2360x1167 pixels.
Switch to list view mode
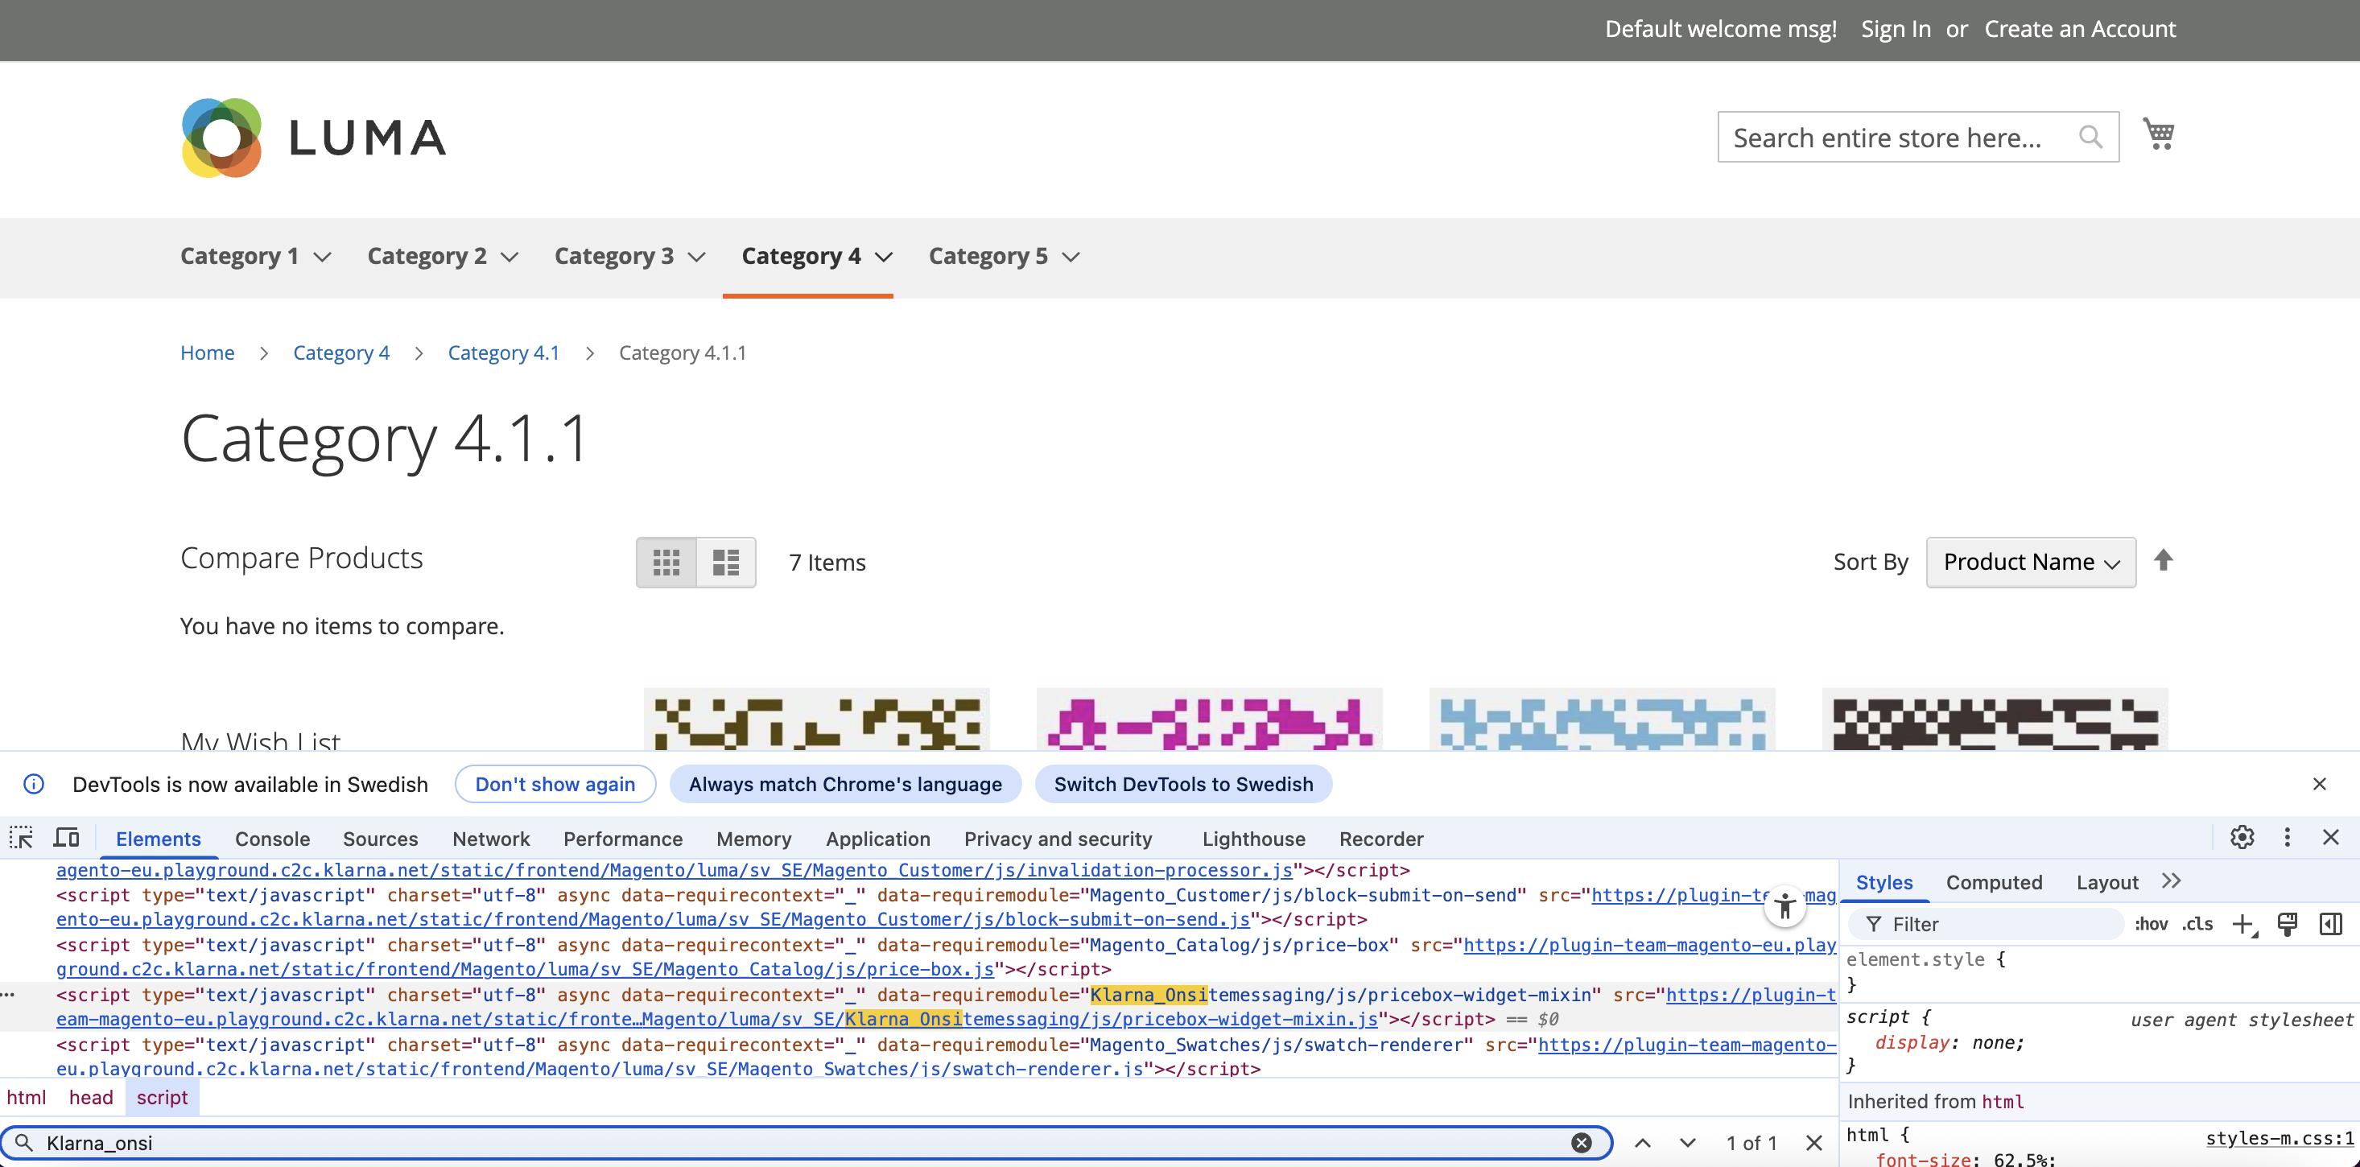coord(725,562)
